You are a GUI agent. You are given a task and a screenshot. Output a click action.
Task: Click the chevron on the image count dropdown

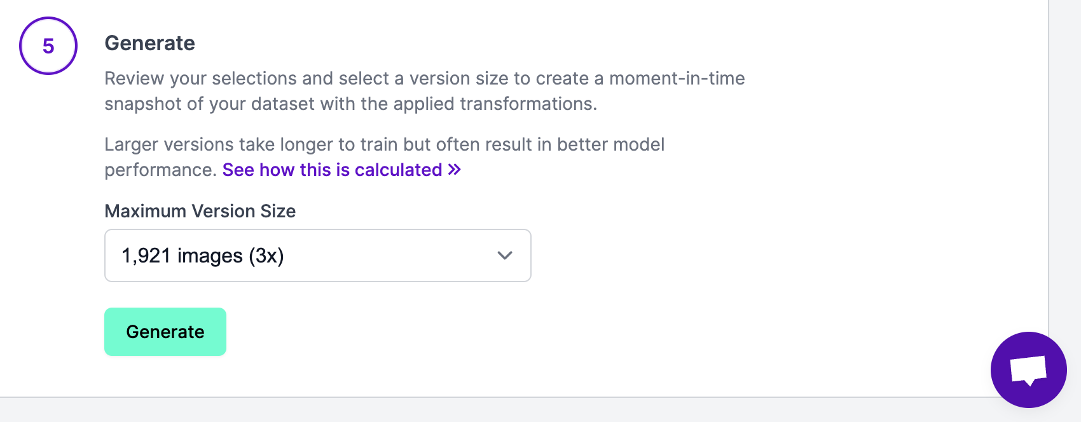coord(504,255)
